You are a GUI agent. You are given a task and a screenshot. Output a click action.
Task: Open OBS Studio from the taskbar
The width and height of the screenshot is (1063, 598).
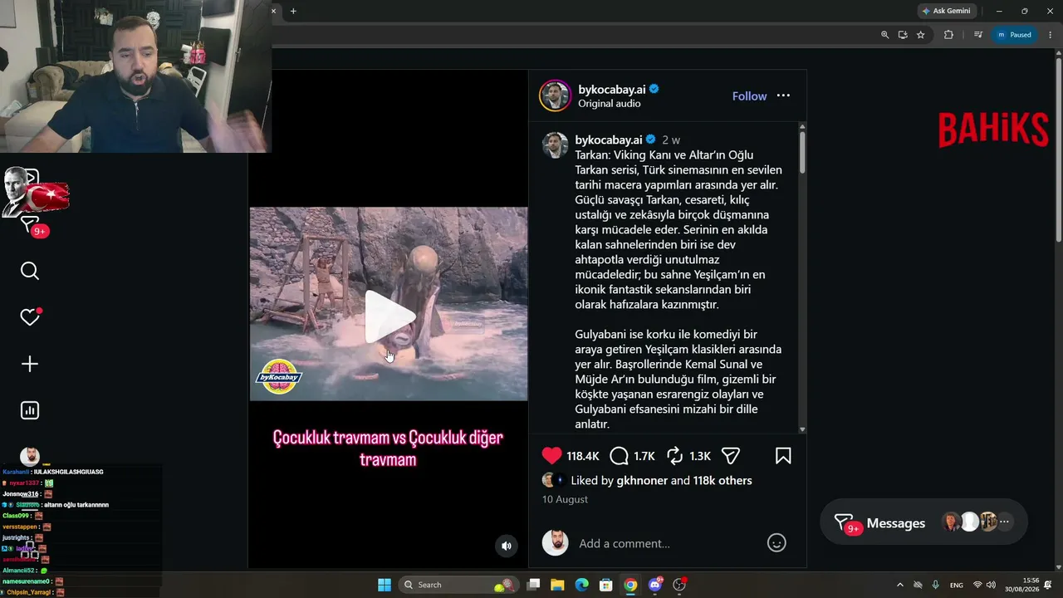click(x=679, y=585)
